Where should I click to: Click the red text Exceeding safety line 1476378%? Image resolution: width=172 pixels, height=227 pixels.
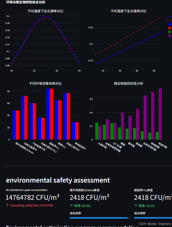tap(32, 206)
